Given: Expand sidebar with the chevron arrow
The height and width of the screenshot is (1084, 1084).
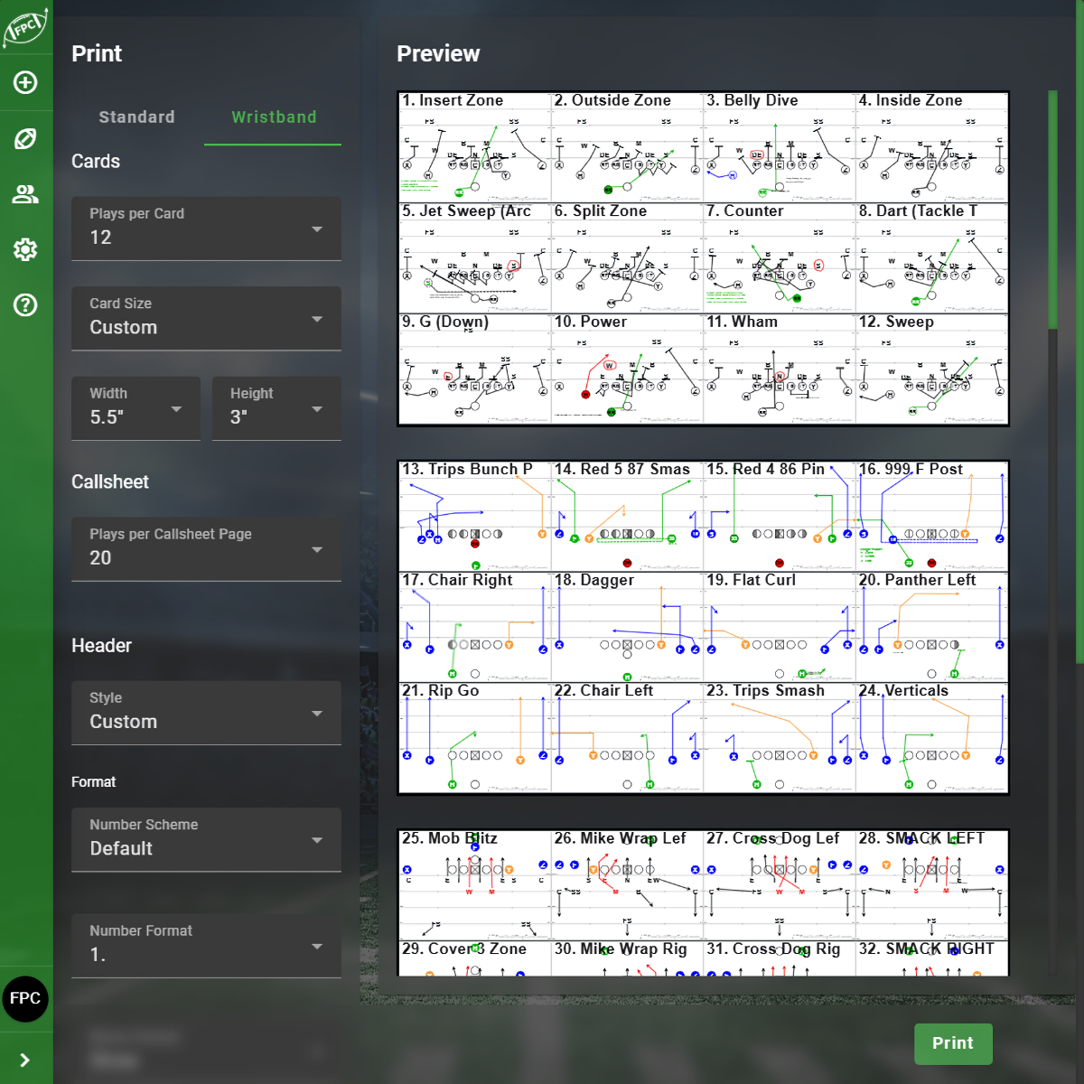Looking at the screenshot, I should [25, 1060].
